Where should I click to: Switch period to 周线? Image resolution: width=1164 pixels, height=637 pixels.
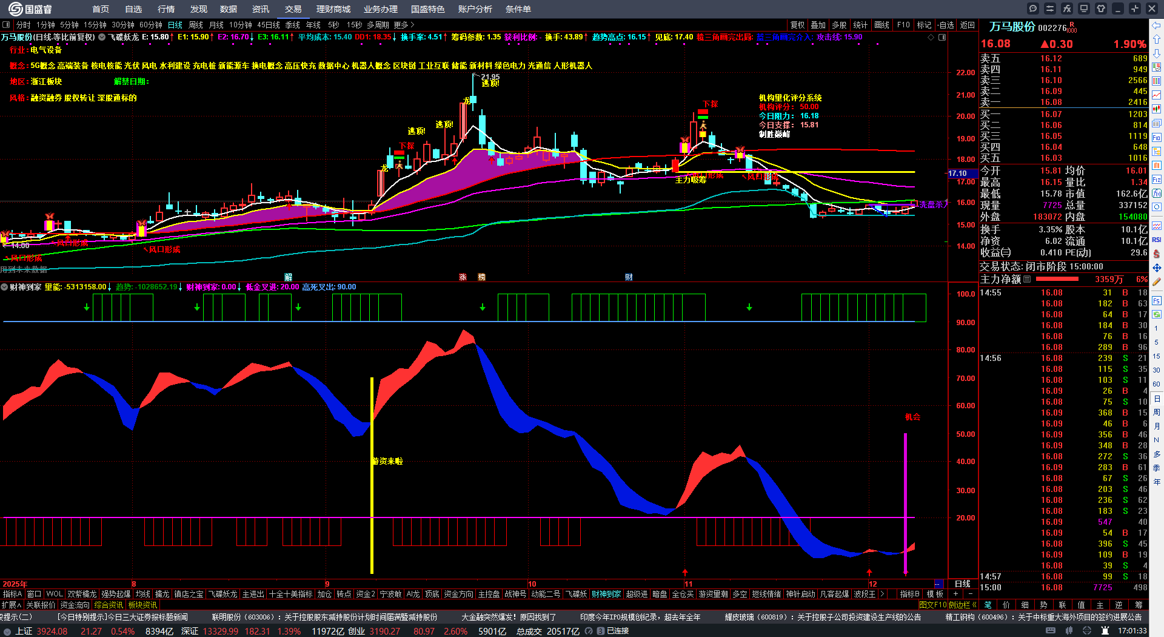pos(196,25)
